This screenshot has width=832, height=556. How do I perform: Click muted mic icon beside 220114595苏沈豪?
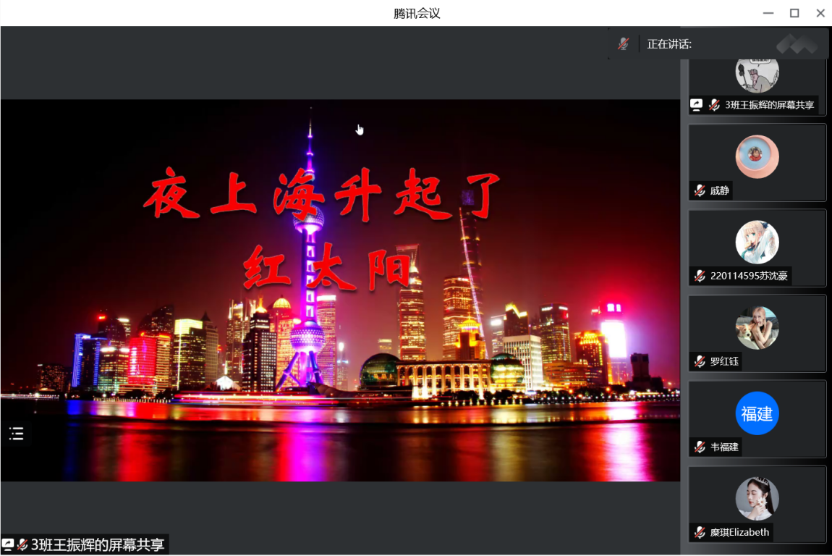pos(700,276)
